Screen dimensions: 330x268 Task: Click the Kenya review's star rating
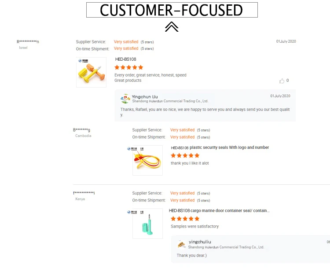(185, 219)
